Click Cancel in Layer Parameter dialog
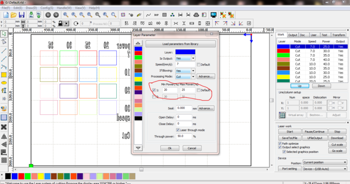This screenshot has height=184, width=350. pyautogui.click(x=192, y=148)
